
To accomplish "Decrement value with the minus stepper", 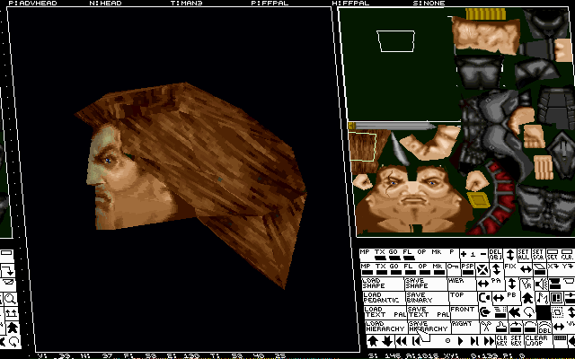I will click(483, 254).
